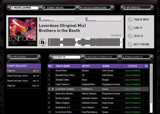Leave feedback for Starlight

pyautogui.click(x=133, y=80)
